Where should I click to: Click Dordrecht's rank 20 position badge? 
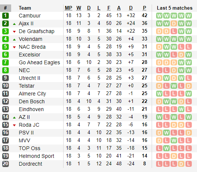pos(6,164)
